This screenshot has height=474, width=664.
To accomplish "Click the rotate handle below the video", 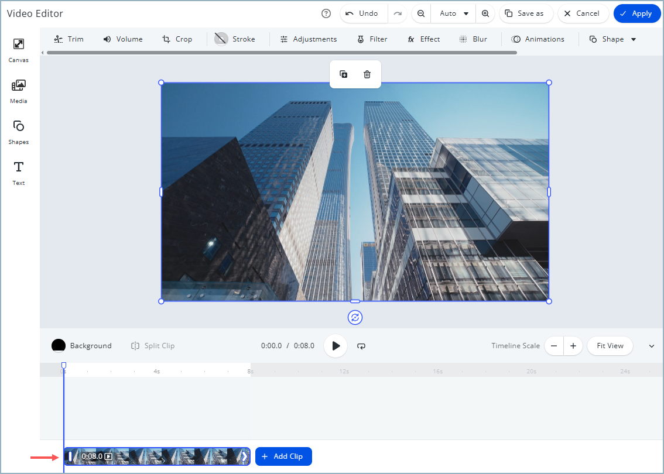I will 355,317.
